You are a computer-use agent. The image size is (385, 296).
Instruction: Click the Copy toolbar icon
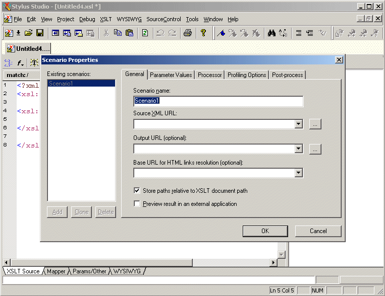118,33
